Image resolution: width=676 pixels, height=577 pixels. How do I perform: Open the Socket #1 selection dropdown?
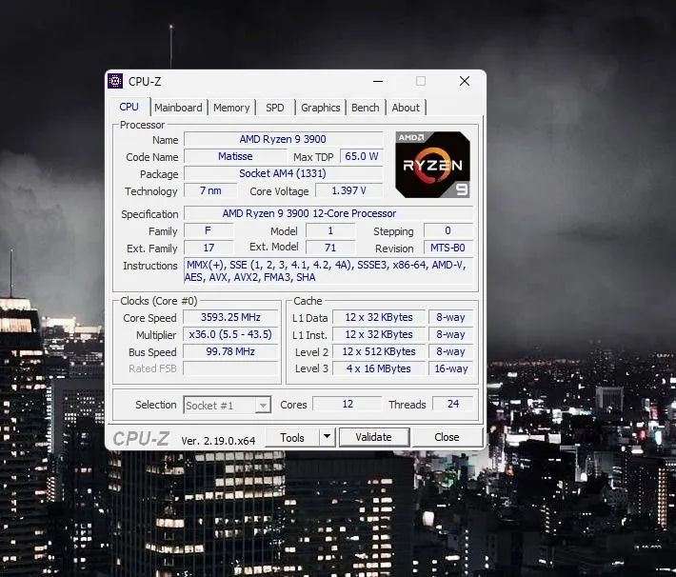coord(228,405)
